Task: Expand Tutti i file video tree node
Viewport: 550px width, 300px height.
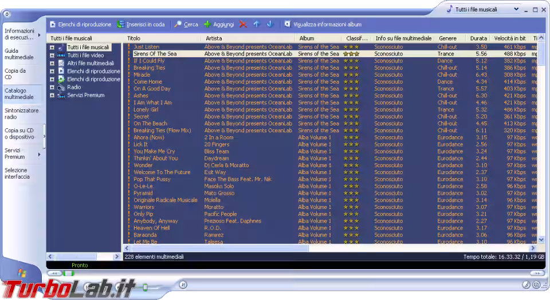Action: (x=52, y=56)
